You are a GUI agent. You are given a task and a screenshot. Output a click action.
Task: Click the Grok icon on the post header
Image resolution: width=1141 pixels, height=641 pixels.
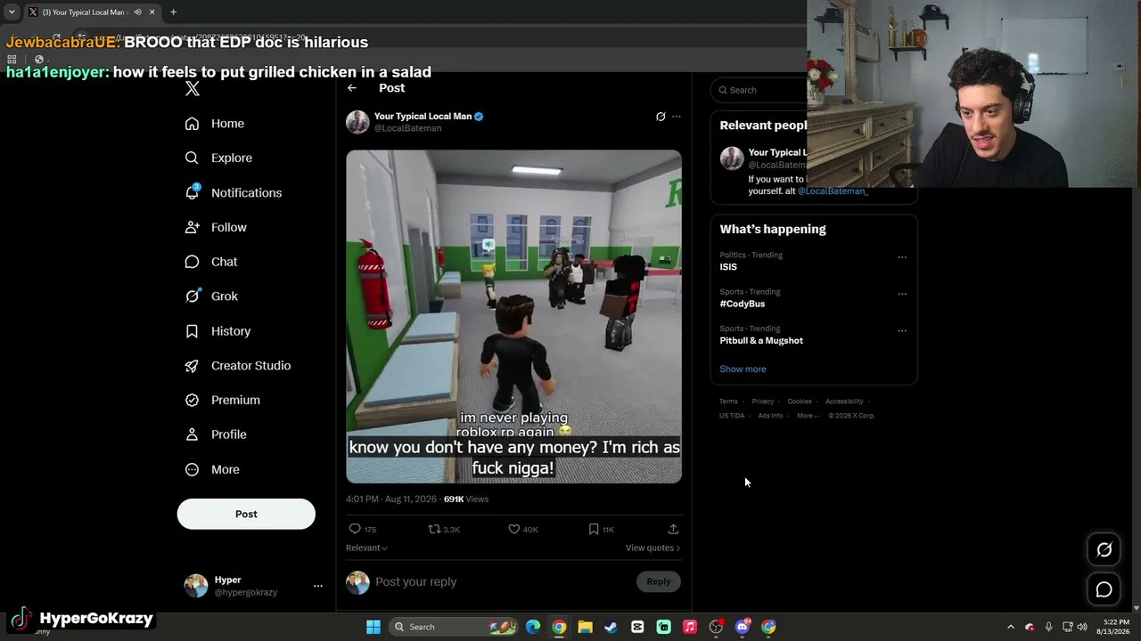tap(661, 117)
